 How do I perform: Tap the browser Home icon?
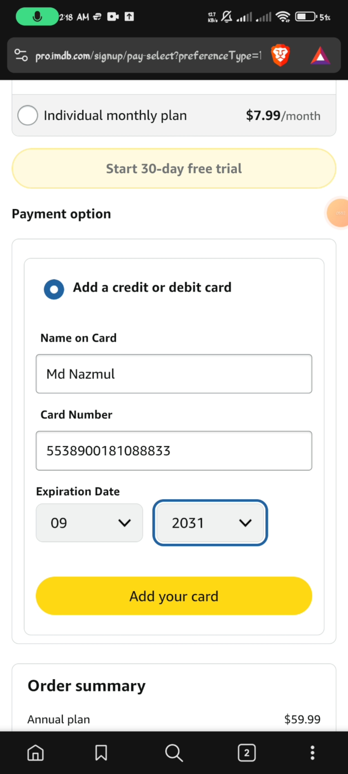coord(35,753)
